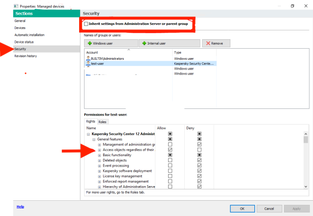
Task: Click the permissions list scrollbar thumb
Action: pyautogui.click(x=305, y=140)
